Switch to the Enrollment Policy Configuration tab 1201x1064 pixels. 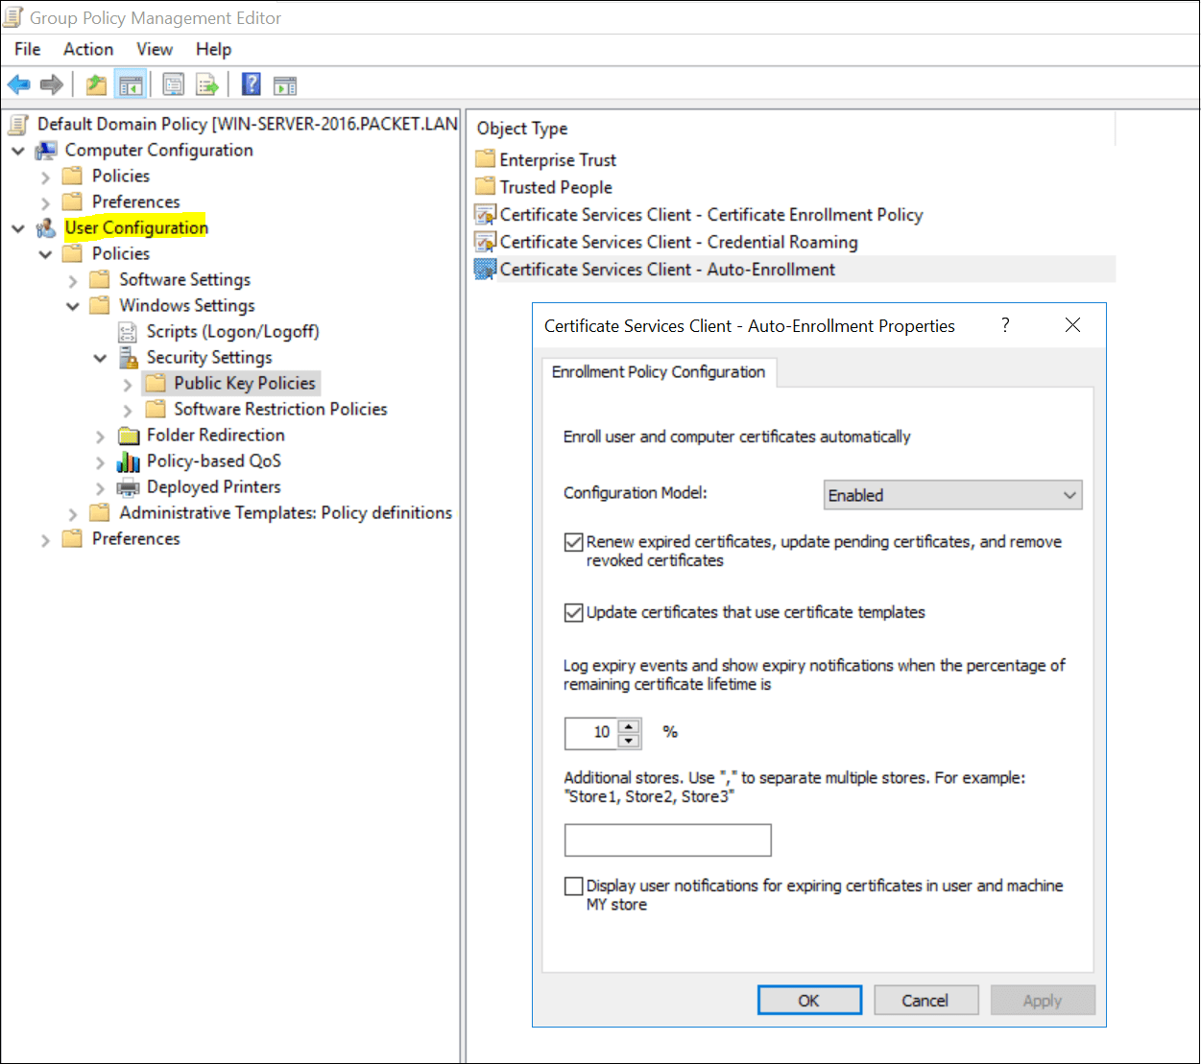pyautogui.click(x=660, y=372)
